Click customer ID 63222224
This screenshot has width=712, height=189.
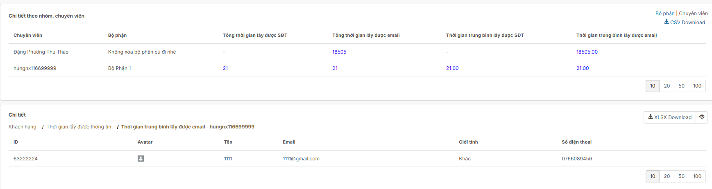click(x=25, y=159)
